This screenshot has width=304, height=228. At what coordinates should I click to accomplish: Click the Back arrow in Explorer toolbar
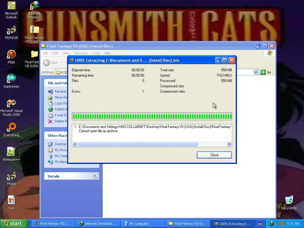click(47, 63)
